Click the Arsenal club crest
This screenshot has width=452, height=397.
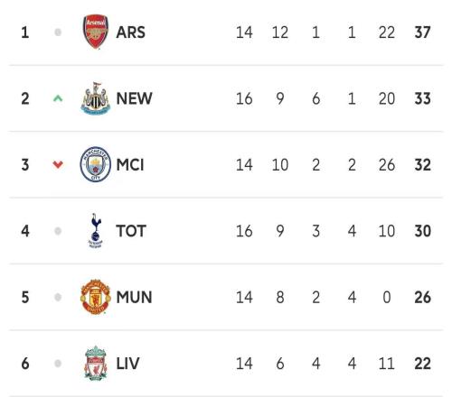click(96, 32)
